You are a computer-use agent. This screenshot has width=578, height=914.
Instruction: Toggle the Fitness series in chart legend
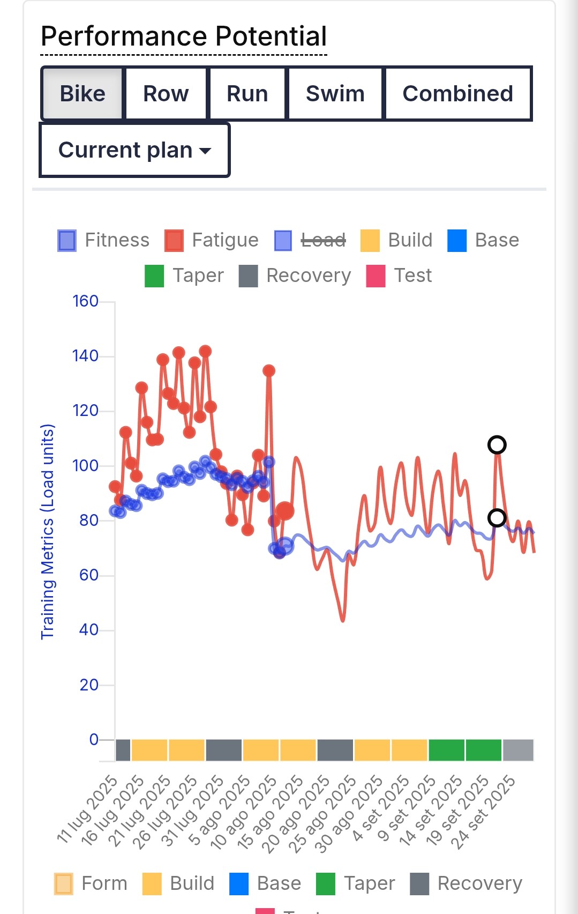click(67, 241)
